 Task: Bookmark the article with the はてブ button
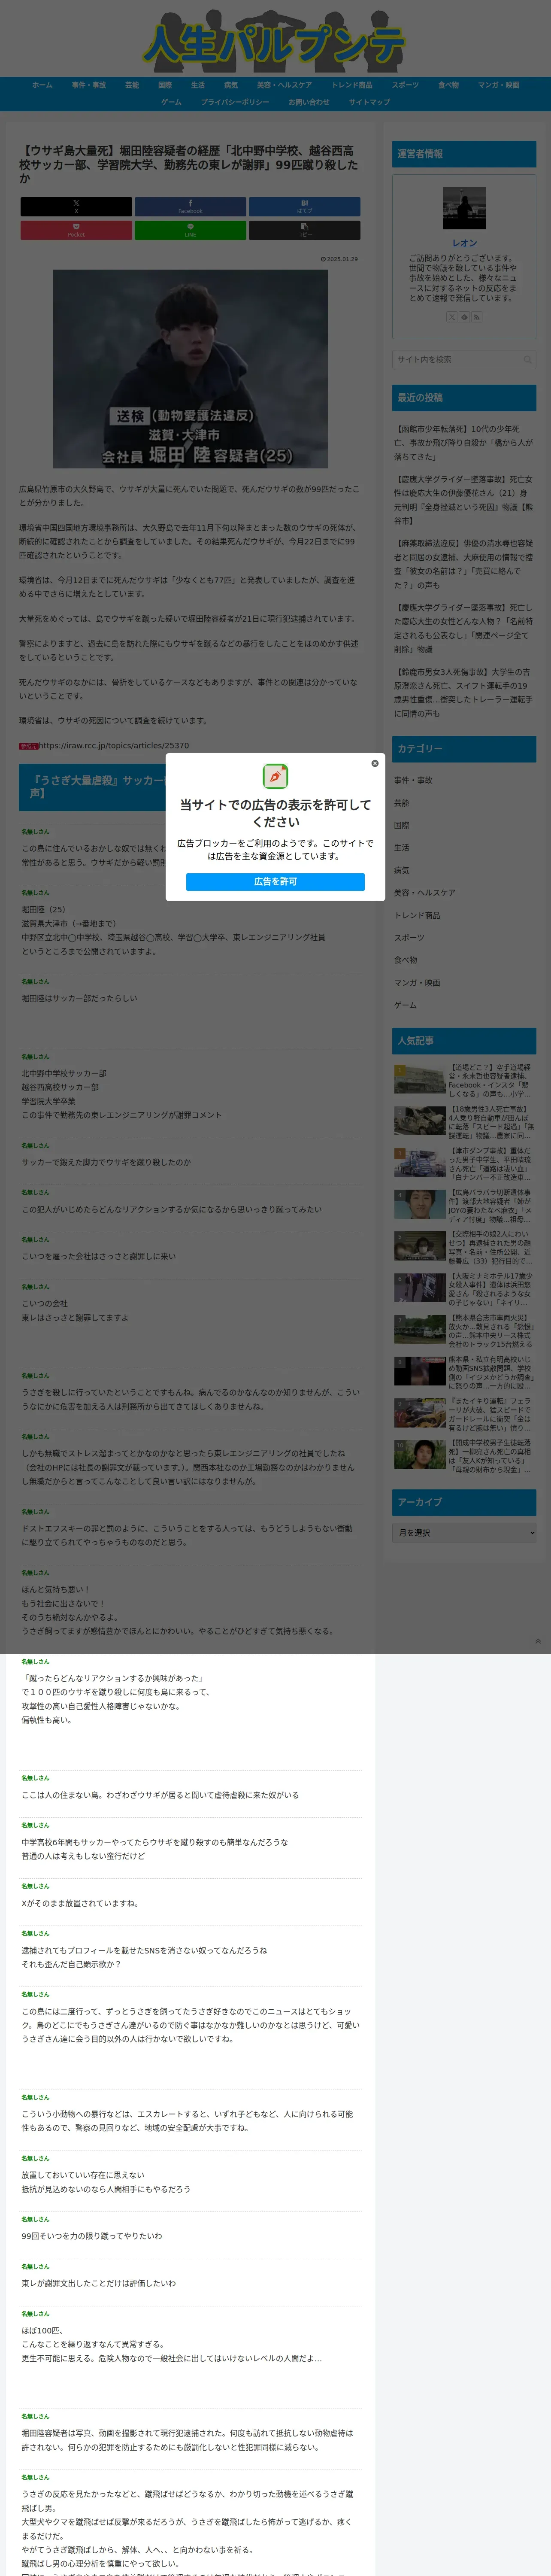click(304, 206)
